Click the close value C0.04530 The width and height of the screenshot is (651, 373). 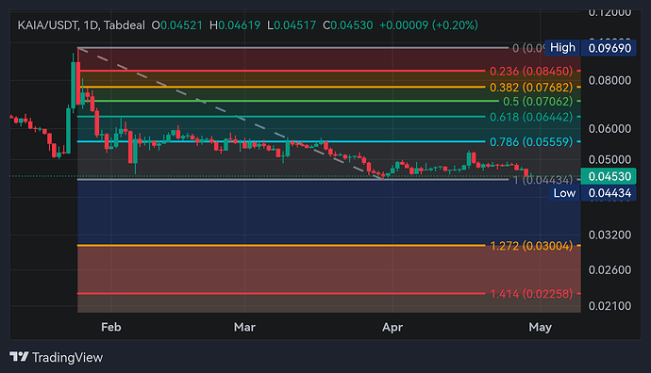[348, 25]
